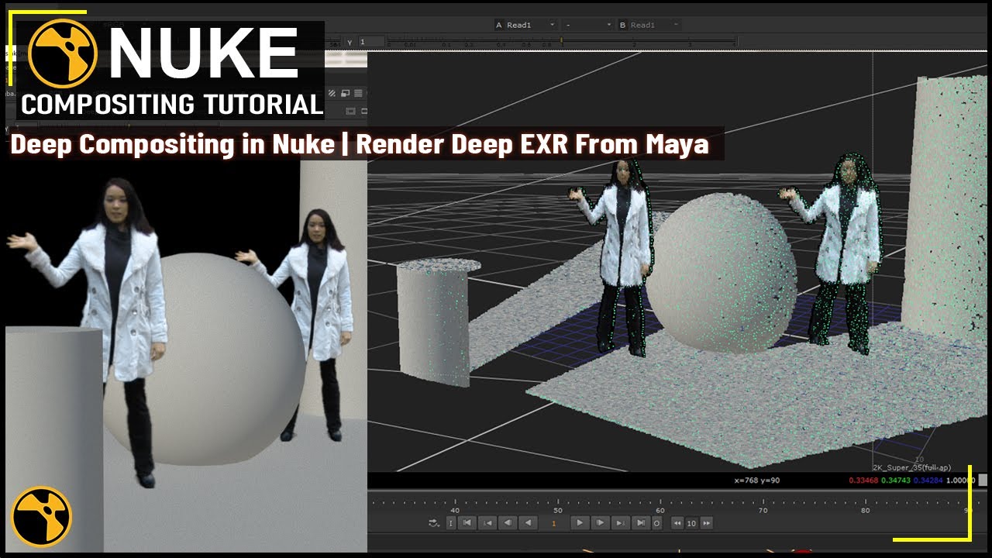
Task: Step to next keyframe
Action: pyautogui.click(x=620, y=523)
